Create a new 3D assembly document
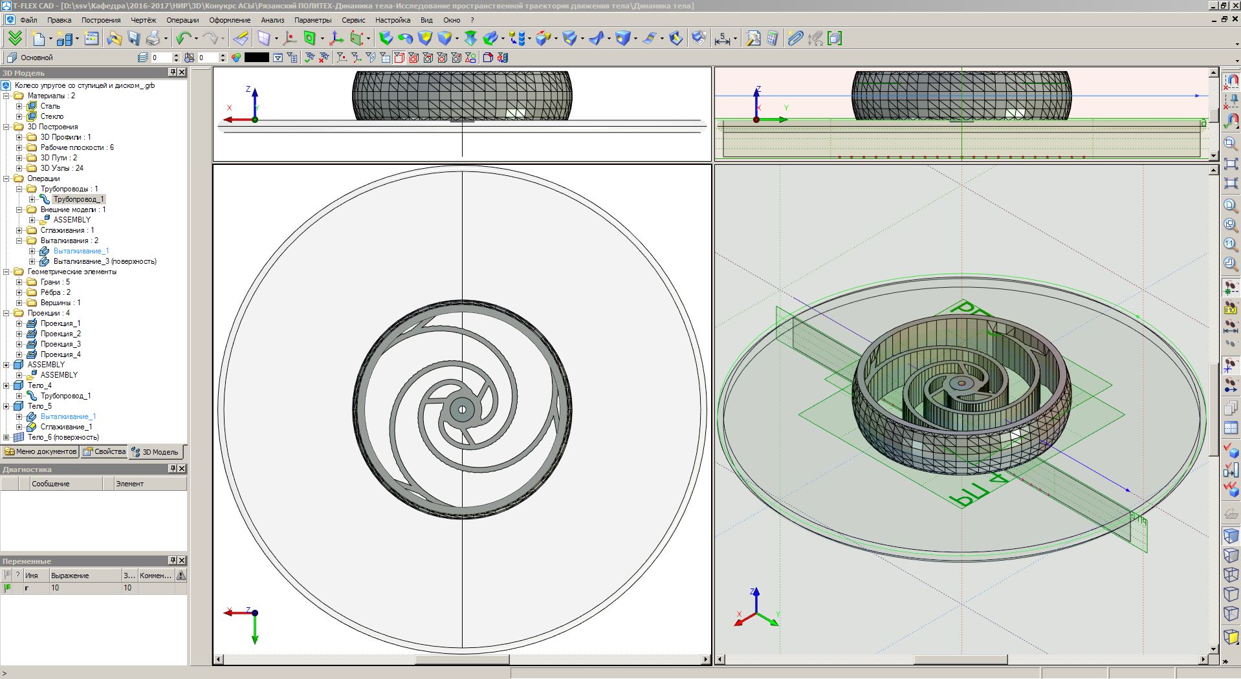 (x=65, y=39)
